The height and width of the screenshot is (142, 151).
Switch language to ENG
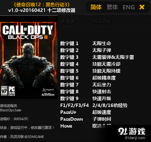[129, 7]
